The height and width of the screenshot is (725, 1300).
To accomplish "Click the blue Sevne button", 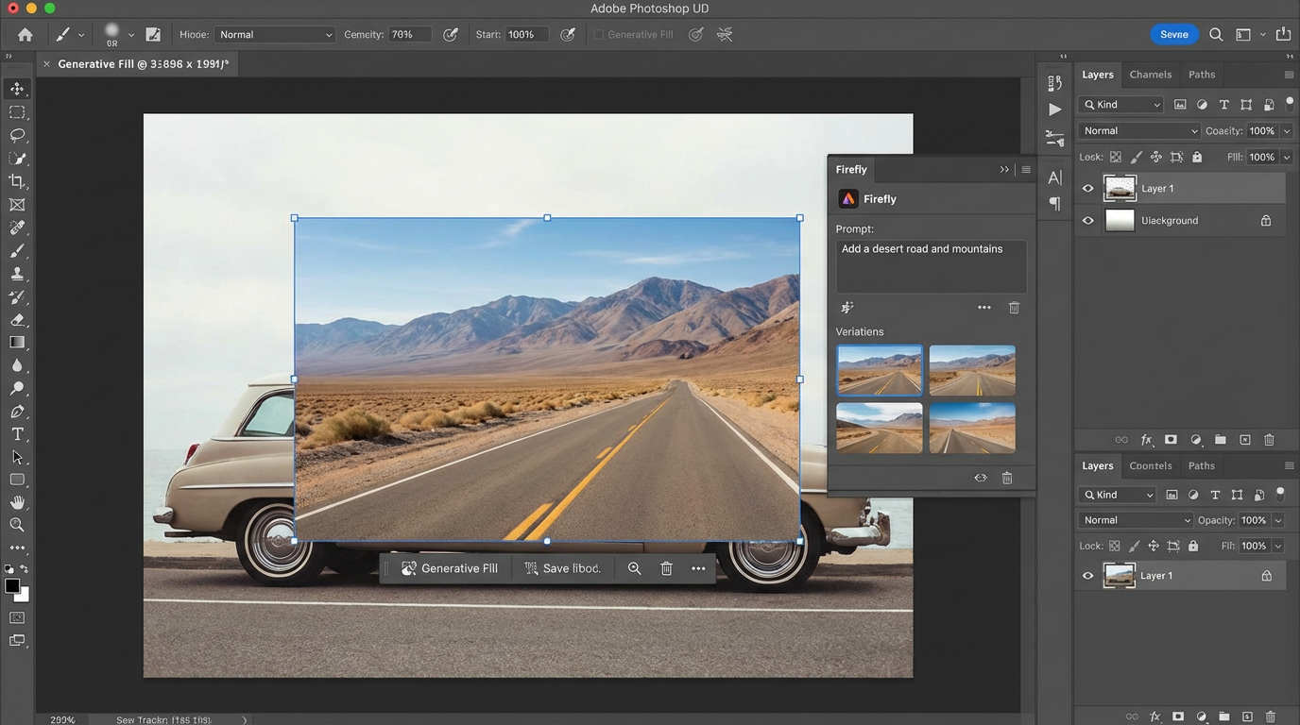I will (x=1173, y=35).
